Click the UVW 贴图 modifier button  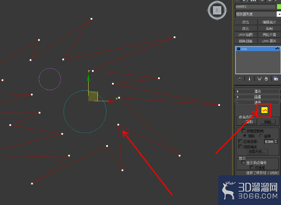pyautogui.click(x=245, y=35)
